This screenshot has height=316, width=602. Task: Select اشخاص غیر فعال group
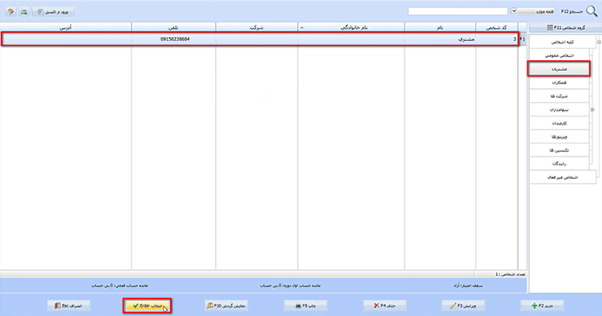563,177
